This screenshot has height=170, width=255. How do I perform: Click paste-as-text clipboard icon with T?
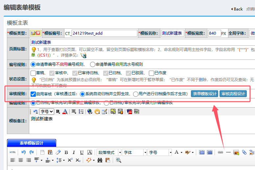[50, 152]
